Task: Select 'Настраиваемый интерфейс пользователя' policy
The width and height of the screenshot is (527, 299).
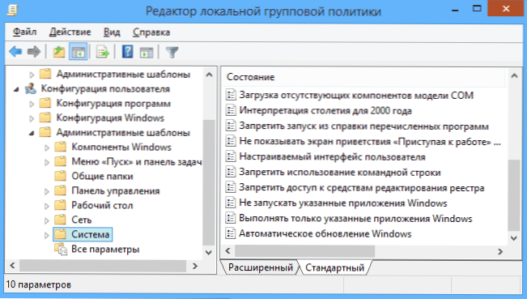Action: point(332,156)
